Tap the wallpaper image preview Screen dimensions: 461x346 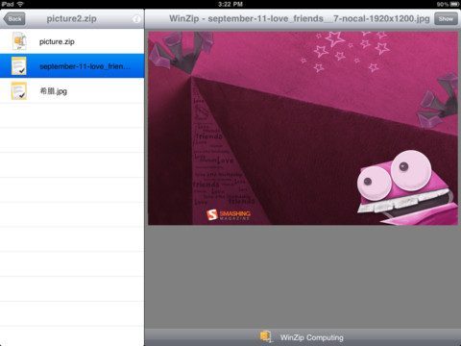pos(303,128)
